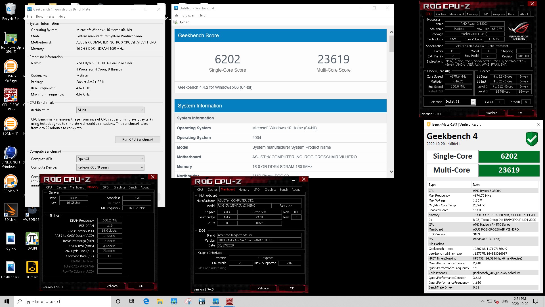Select CPU tab in the Mainboard CPU-Z window
Image resolution: width=545 pixels, height=307 pixels.
[x=200, y=190]
